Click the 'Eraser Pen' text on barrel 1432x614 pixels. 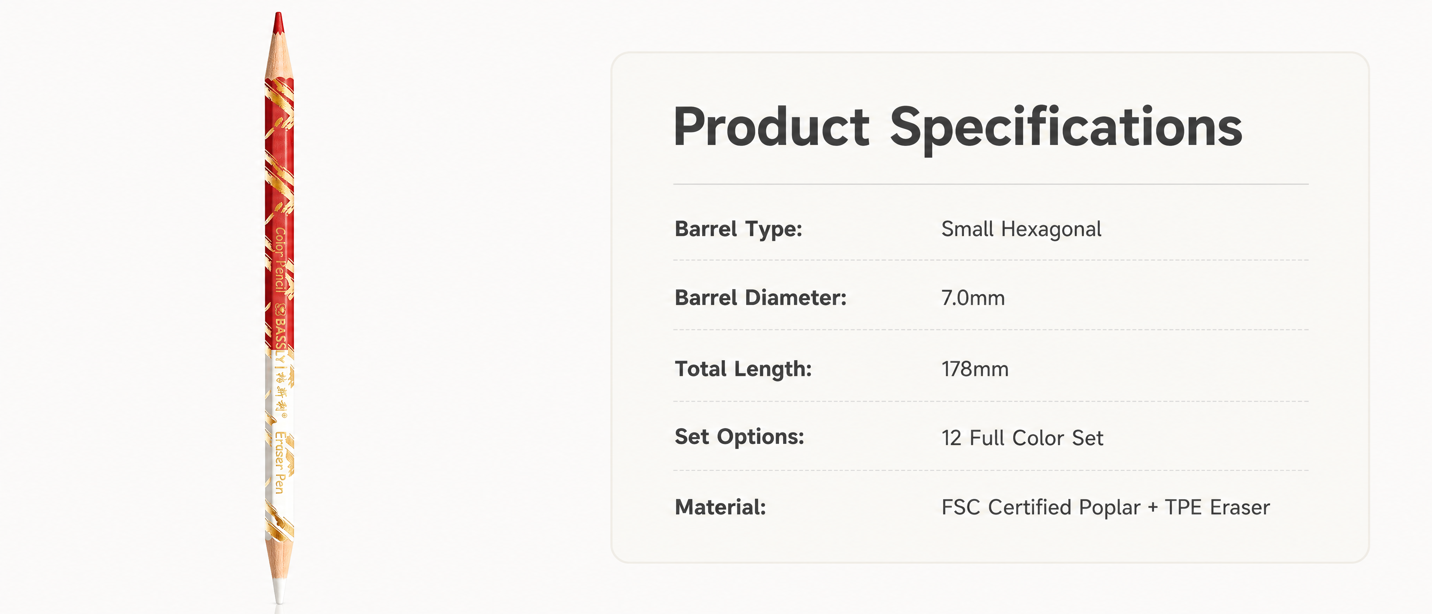pos(280,462)
